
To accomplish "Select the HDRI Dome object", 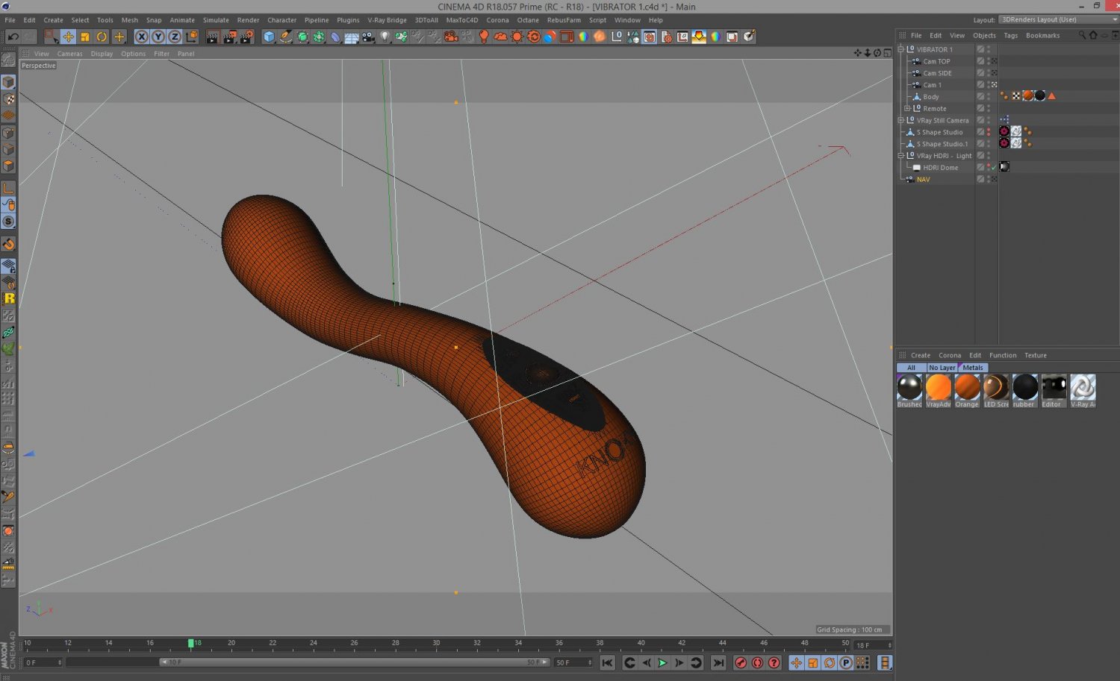I will pos(940,168).
